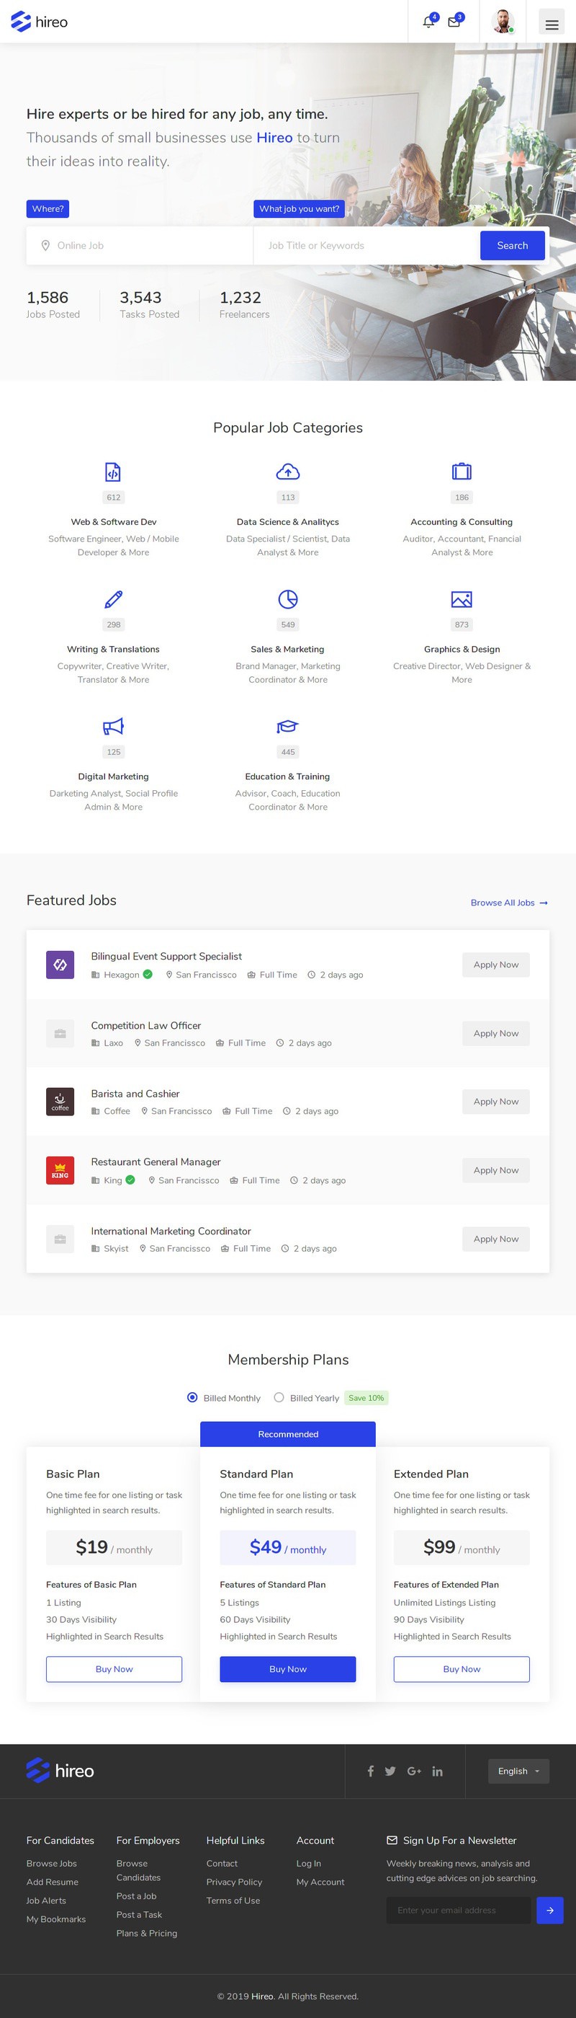The image size is (576, 2018).
Task: Buy Now for the Standard Plan
Action: [288, 1668]
